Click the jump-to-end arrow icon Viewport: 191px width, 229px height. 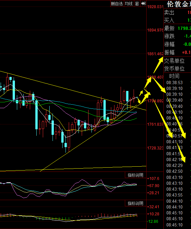143,4
